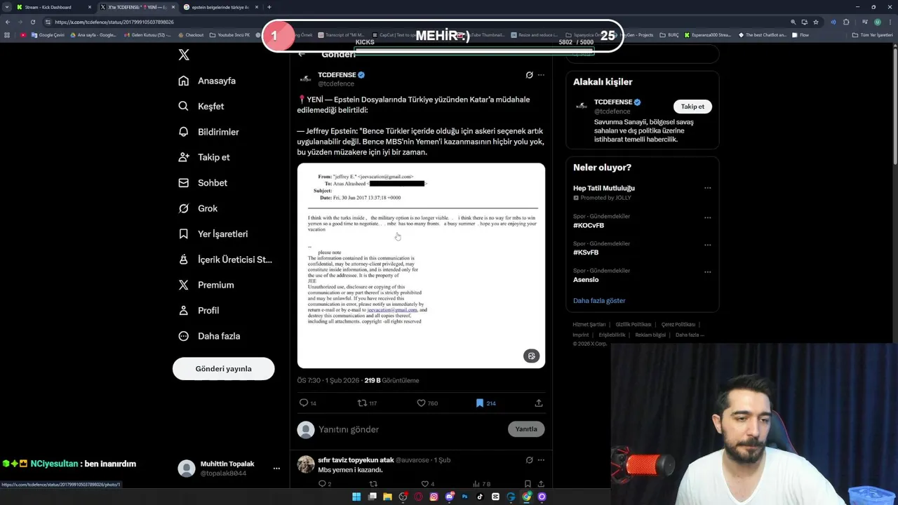Switch to the epstein belgelerinde türkiye tab
The width and height of the screenshot is (898, 505).
point(220,7)
